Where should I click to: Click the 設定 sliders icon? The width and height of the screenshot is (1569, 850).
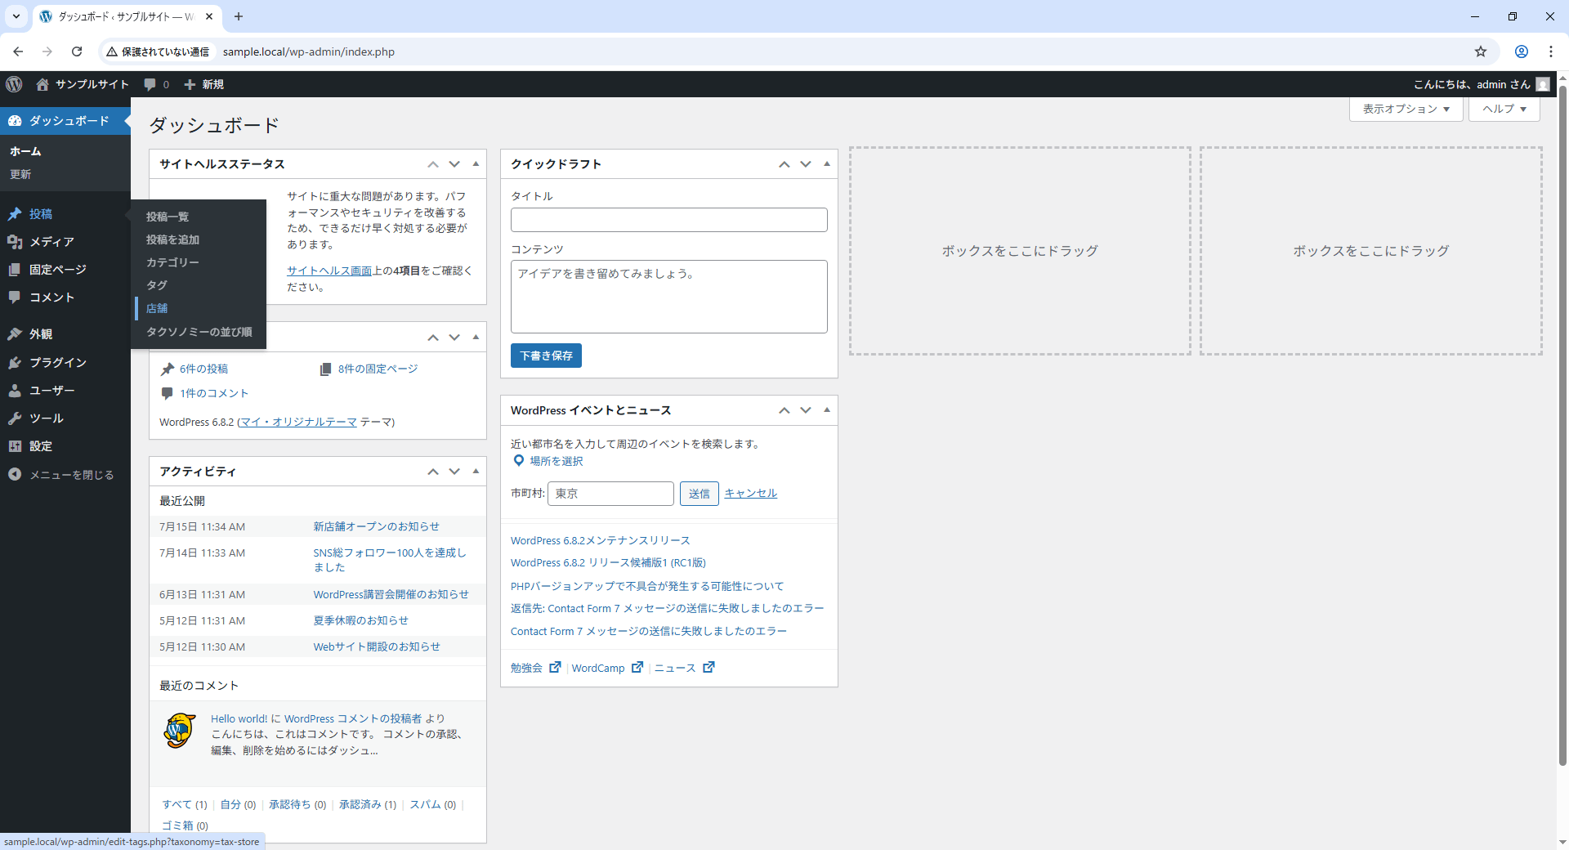coord(15,446)
